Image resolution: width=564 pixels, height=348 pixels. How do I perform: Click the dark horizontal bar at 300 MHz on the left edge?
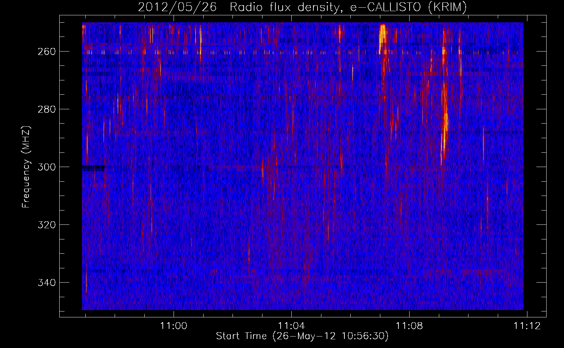pos(93,168)
